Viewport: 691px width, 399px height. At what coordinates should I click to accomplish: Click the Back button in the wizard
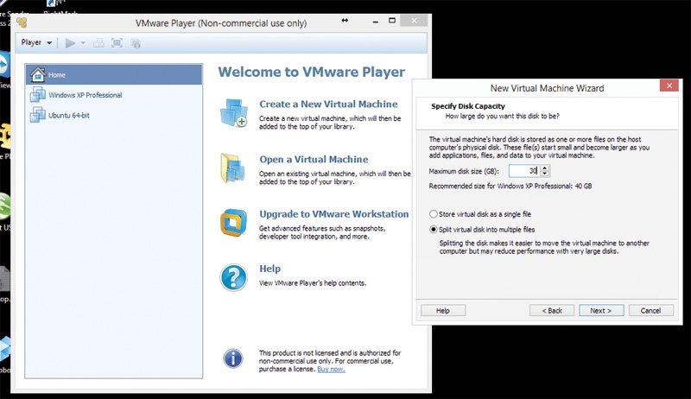click(552, 311)
